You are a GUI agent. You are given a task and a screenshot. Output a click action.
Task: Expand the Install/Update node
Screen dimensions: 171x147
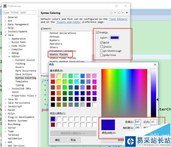pyautogui.click(x=5, y=31)
